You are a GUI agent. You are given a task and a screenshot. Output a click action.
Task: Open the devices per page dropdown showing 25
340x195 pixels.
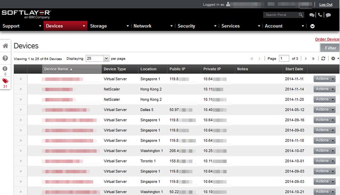pos(97,59)
